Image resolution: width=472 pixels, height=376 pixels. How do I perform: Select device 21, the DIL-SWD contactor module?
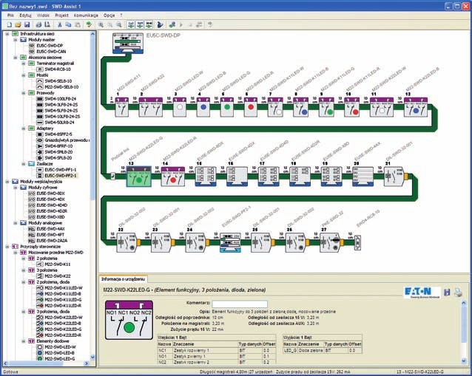point(396,177)
